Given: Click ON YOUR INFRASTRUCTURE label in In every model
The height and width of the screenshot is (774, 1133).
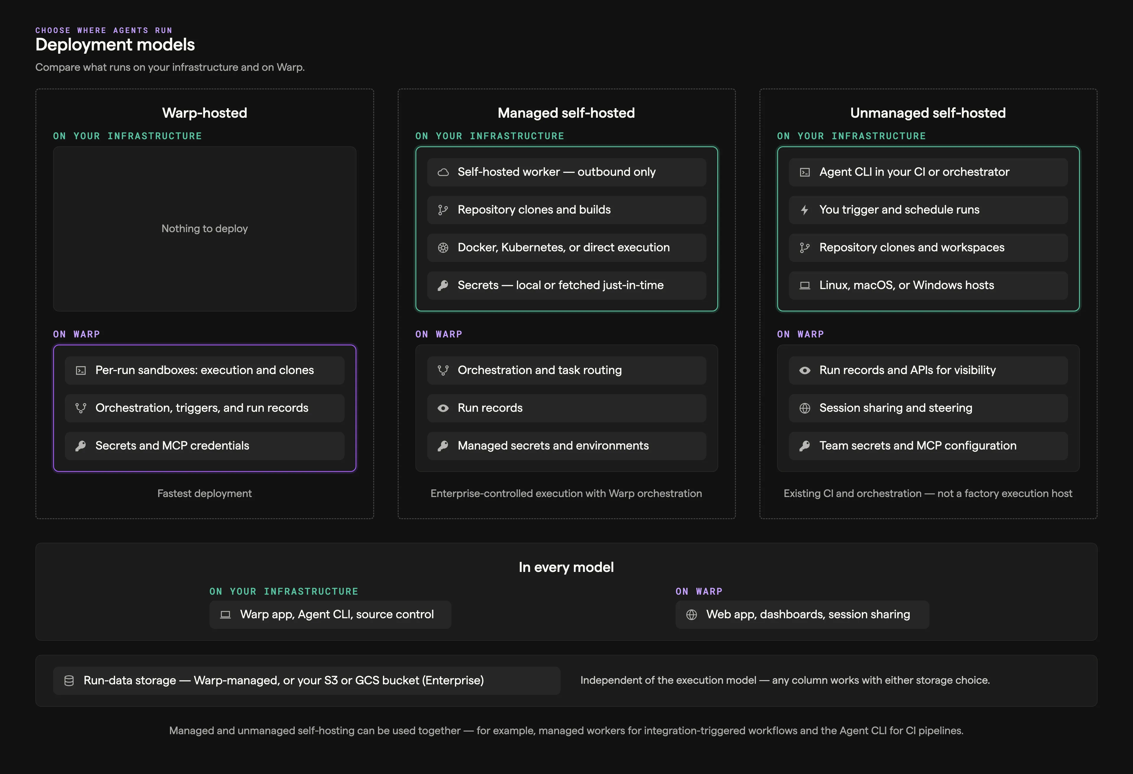Looking at the screenshot, I should coord(284,592).
